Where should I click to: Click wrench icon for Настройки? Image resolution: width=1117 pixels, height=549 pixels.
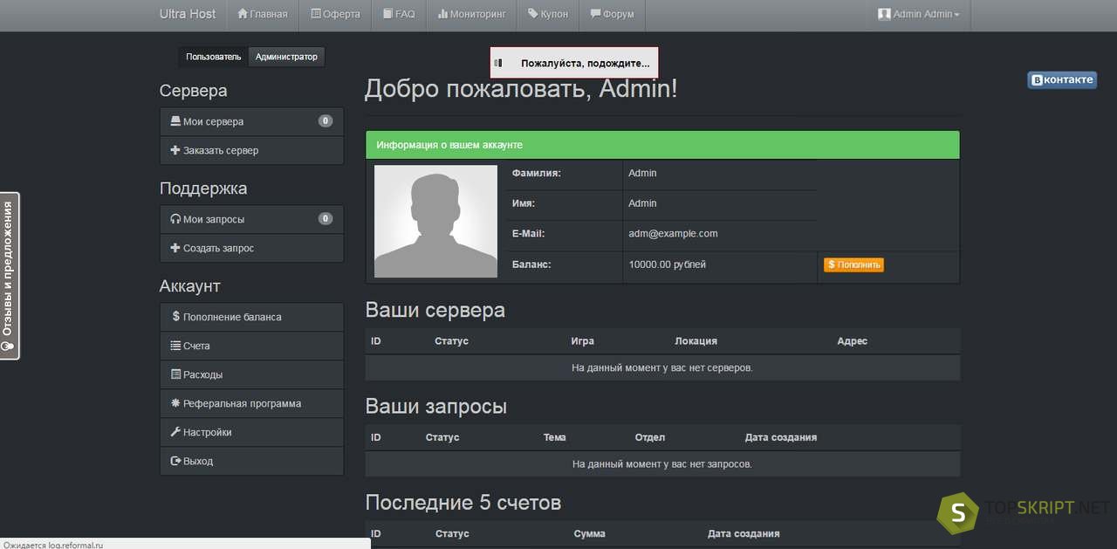(175, 432)
